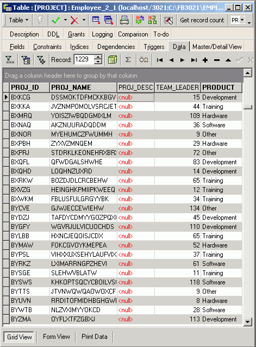
Task: Click the Record number input field
Action: point(84,59)
